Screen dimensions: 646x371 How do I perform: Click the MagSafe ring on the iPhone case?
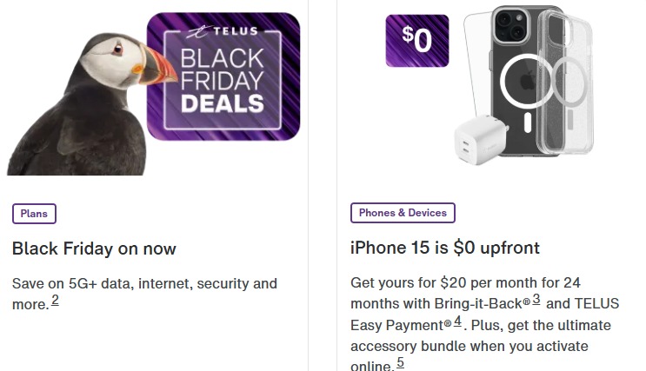tap(527, 81)
